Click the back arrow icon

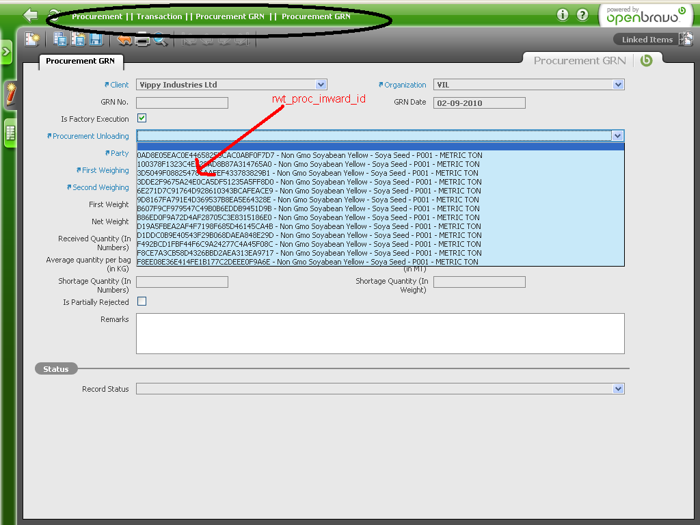click(x=30, y=15)
